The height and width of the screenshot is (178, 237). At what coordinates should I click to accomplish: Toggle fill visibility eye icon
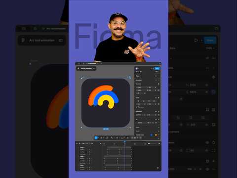tap(156, 123)
